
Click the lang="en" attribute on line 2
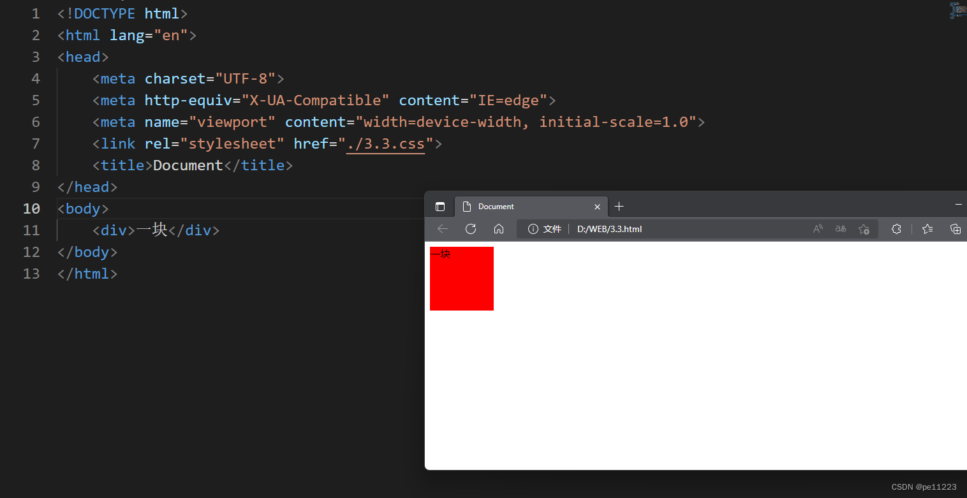(x=149, y=35)
